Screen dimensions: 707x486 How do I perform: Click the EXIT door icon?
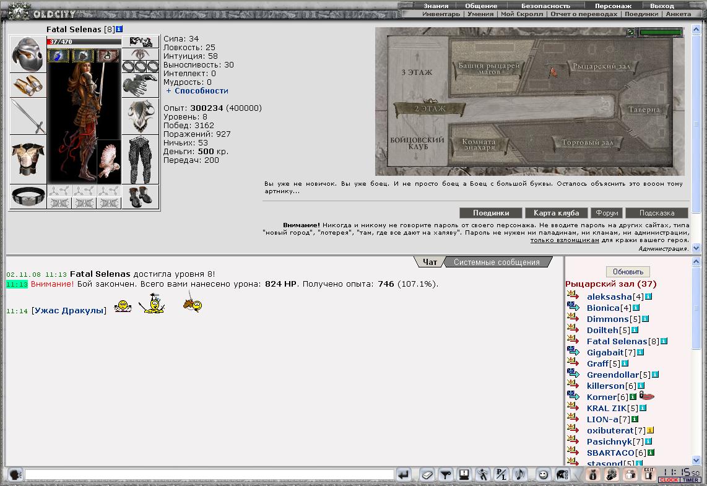click(x=649, y=474)
